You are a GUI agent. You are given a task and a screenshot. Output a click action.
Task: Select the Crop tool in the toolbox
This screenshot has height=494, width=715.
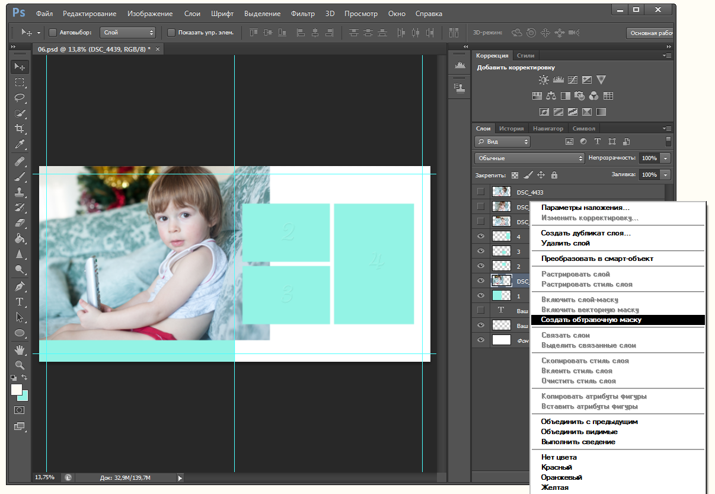[20, 129]
